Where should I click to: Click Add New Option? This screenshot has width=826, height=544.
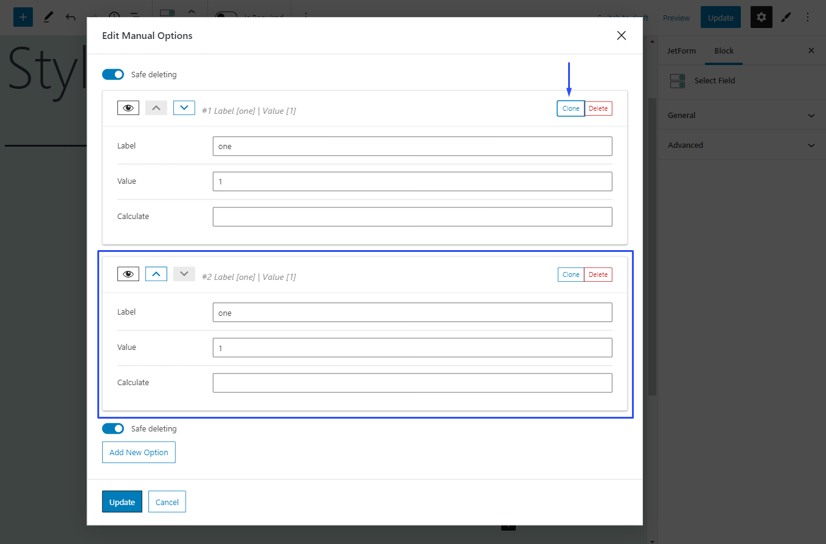139,452
